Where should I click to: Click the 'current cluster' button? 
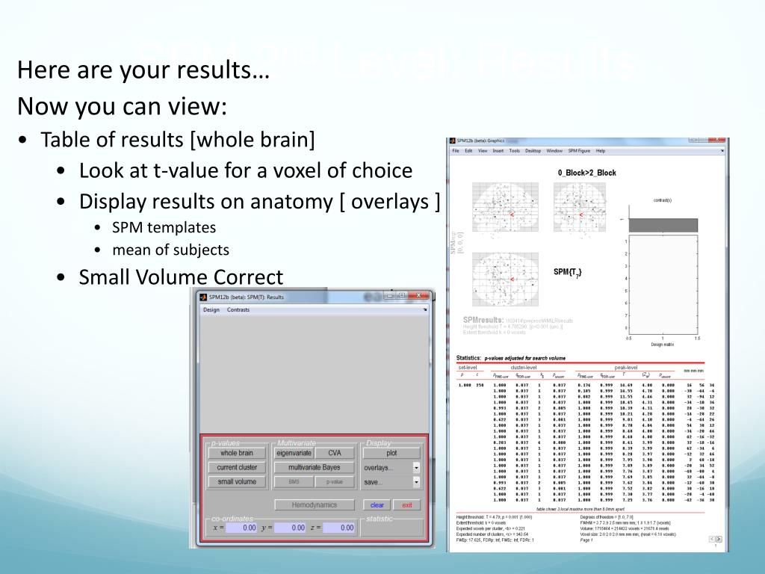point(237,467)
